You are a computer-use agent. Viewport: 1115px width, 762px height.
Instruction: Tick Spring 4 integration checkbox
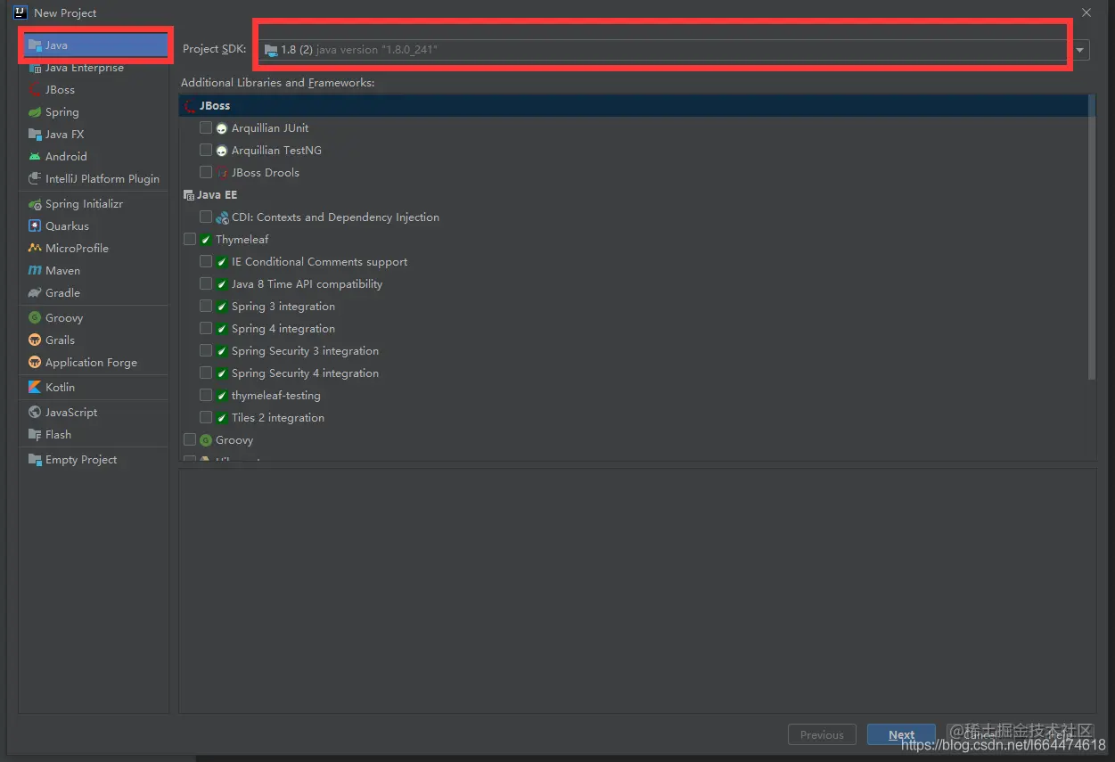(206, 329)
